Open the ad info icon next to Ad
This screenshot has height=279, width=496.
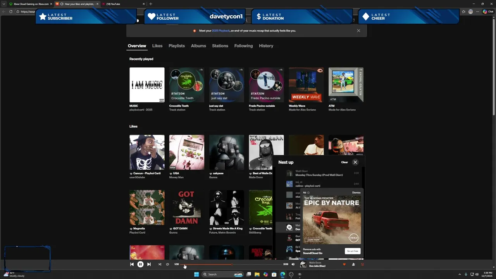308,193
